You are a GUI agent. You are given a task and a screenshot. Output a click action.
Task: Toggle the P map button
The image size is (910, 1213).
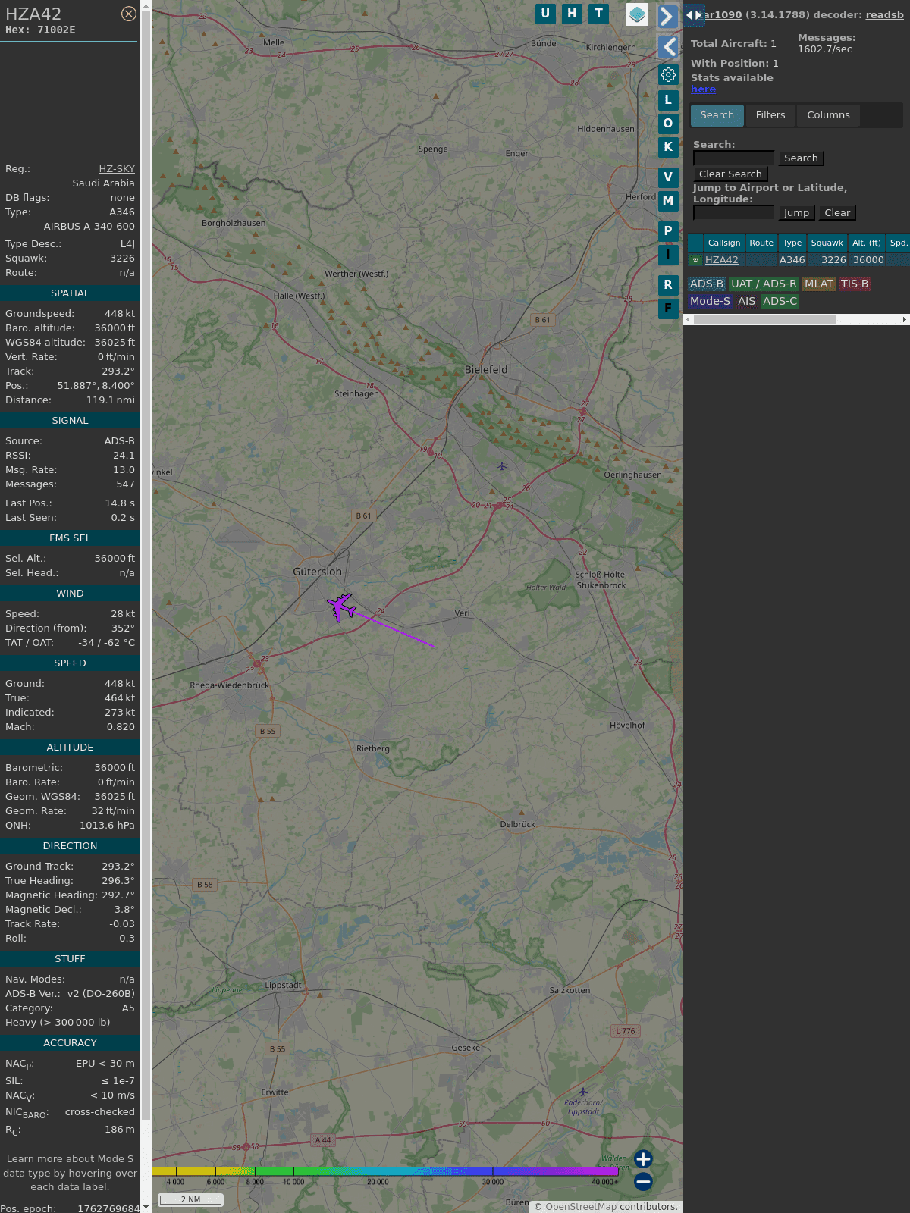668,231
